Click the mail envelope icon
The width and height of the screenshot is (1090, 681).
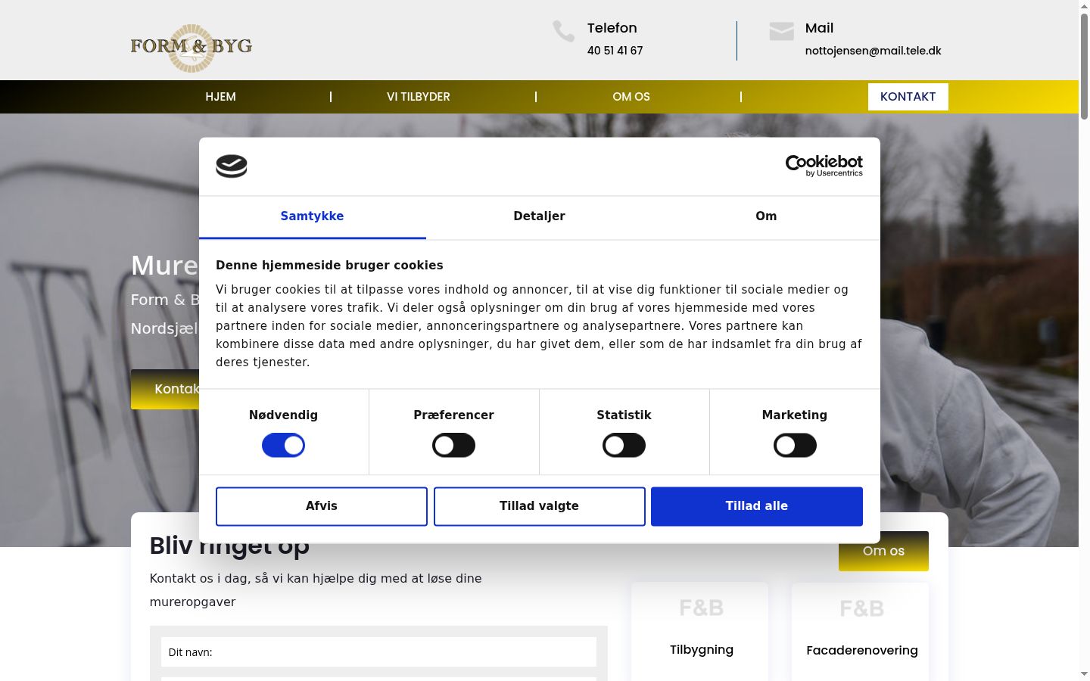click(x=781, y=31)
